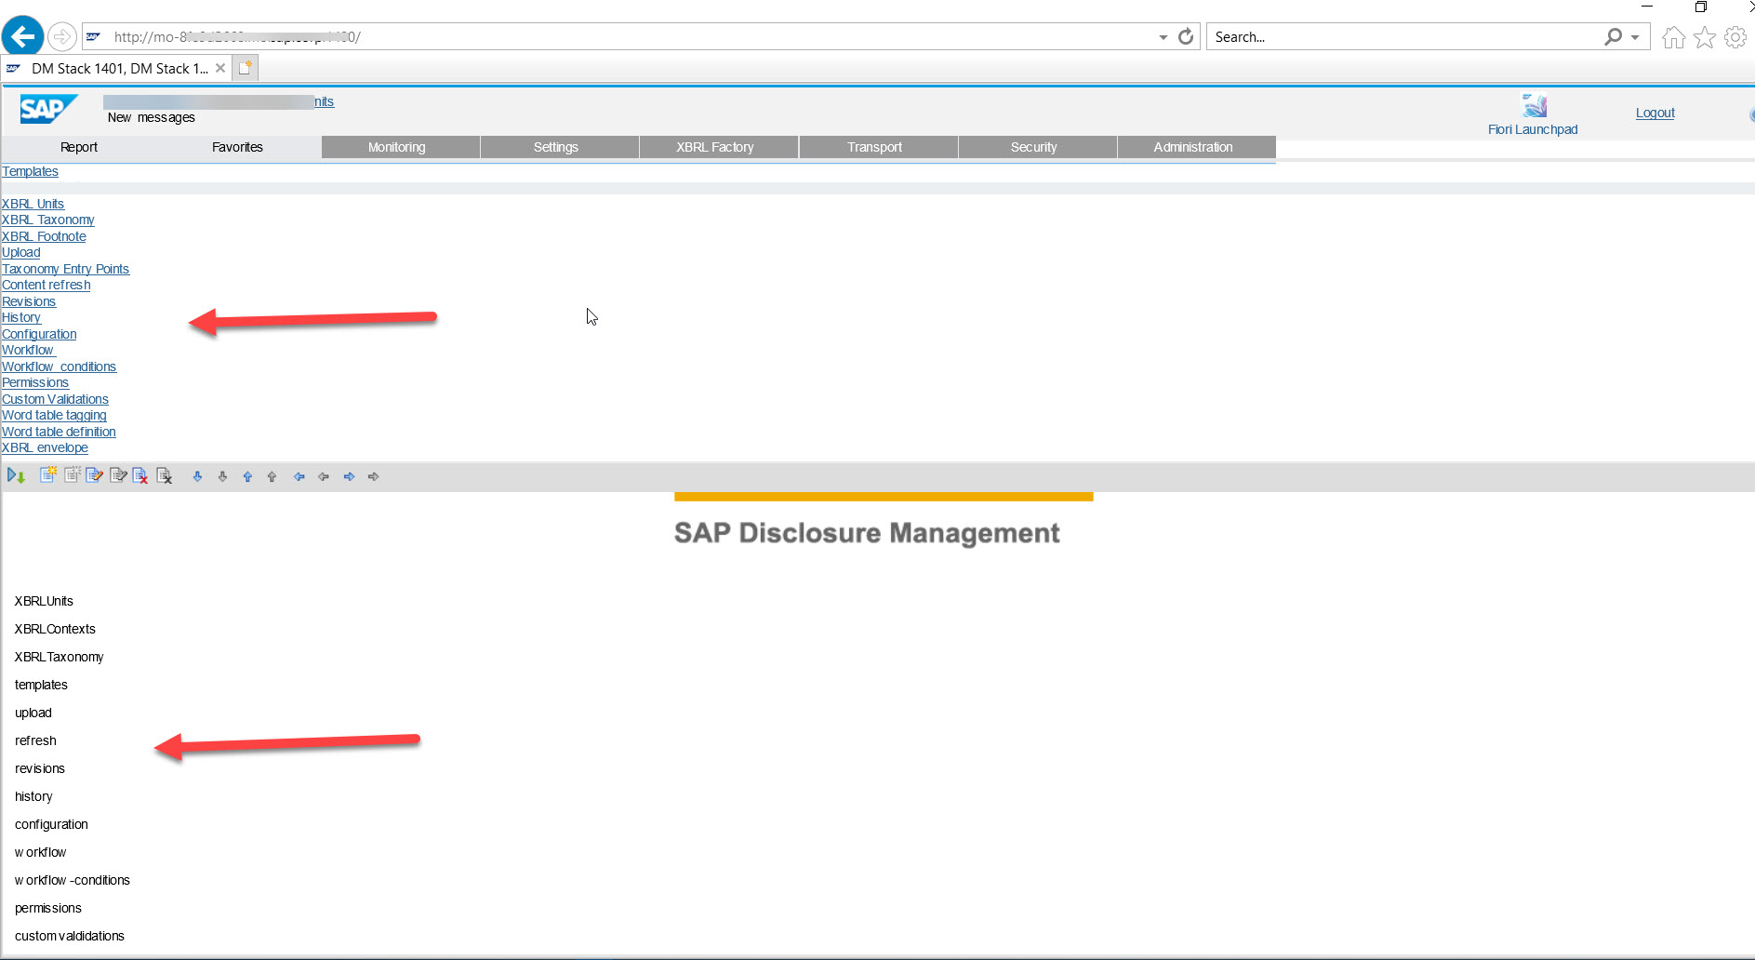Open the Upload link
Viewport: 1755px width, 960px height.
coord(20,252)
